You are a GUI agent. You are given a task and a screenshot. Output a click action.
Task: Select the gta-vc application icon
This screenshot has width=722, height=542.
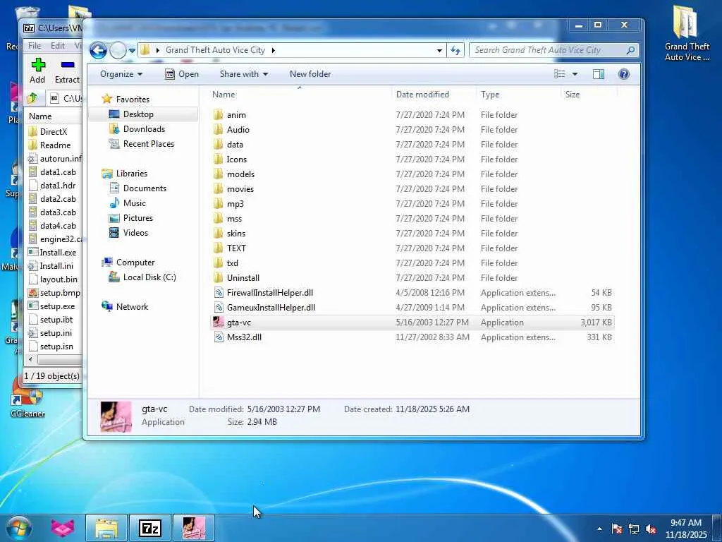[x=219, y=323]
